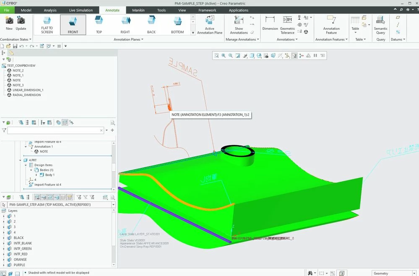Open the Annotation Features group dropdown
The width and height of the screenshot is (419, 276).
pos(331,39)
